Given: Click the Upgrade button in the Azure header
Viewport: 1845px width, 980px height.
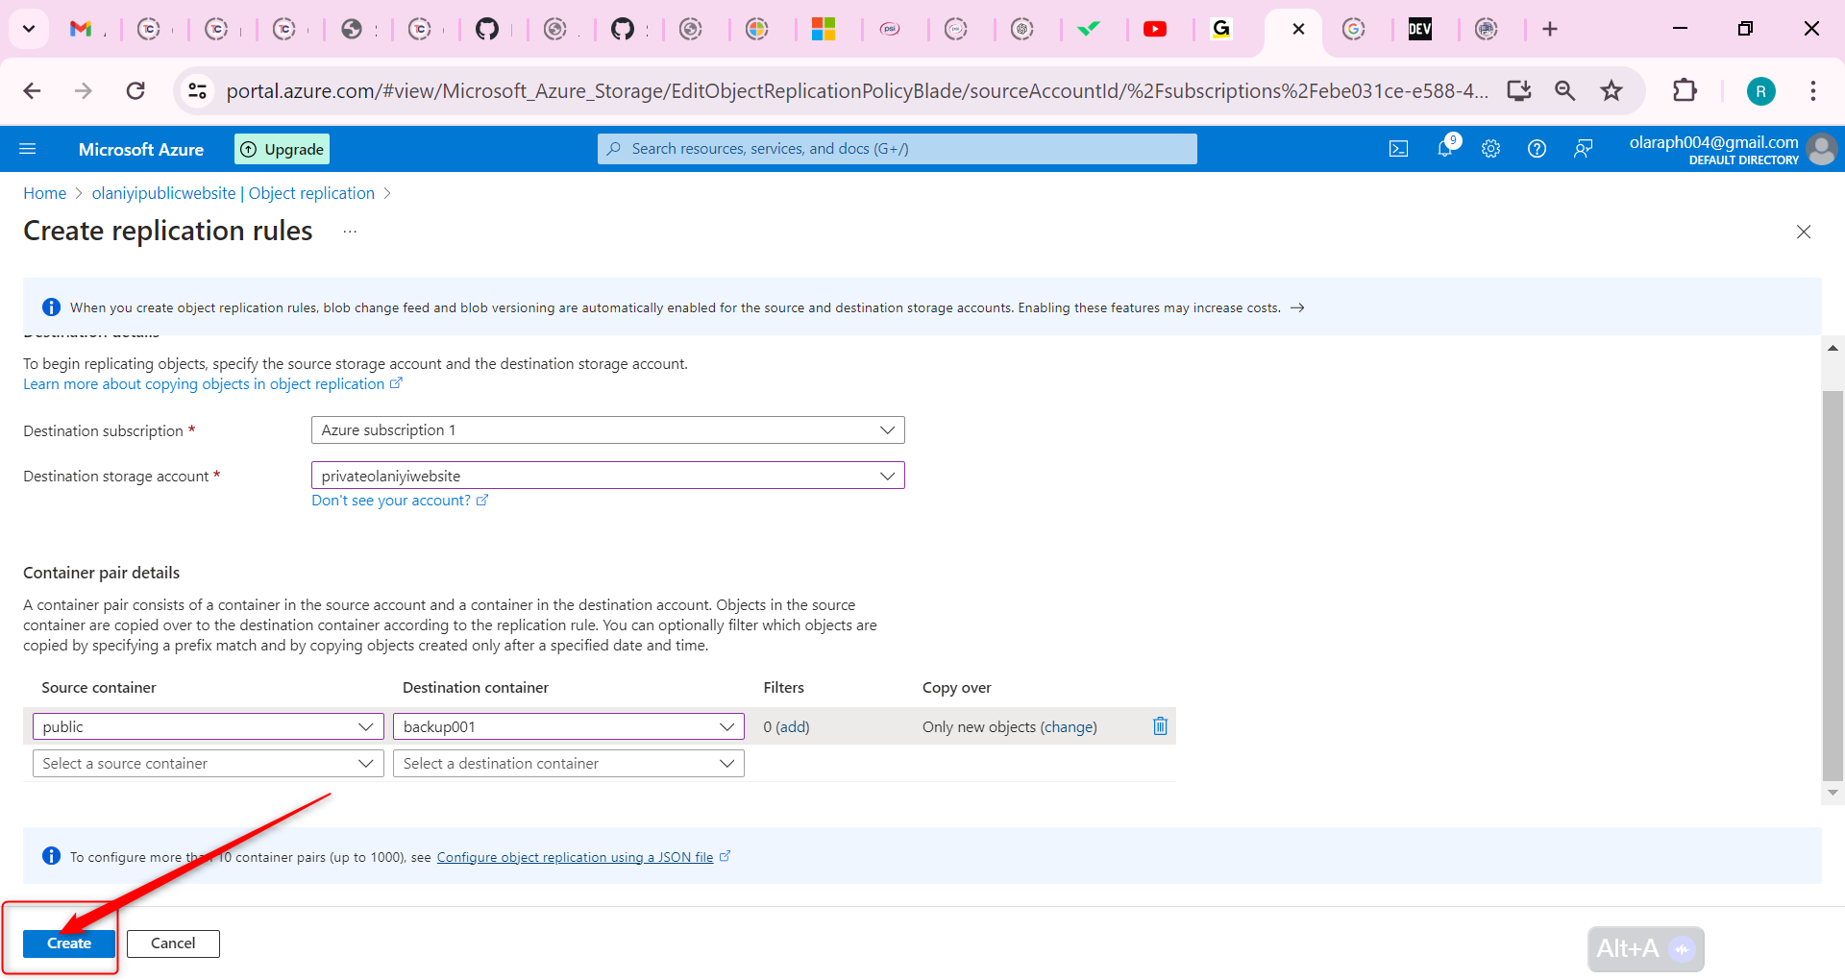Looking at the screenshot, I should click(283, 149).
